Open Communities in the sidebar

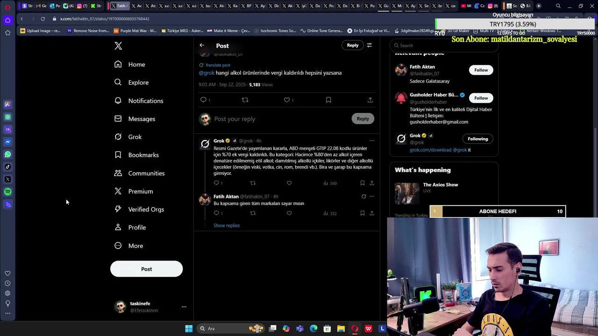tap(140, 173)
